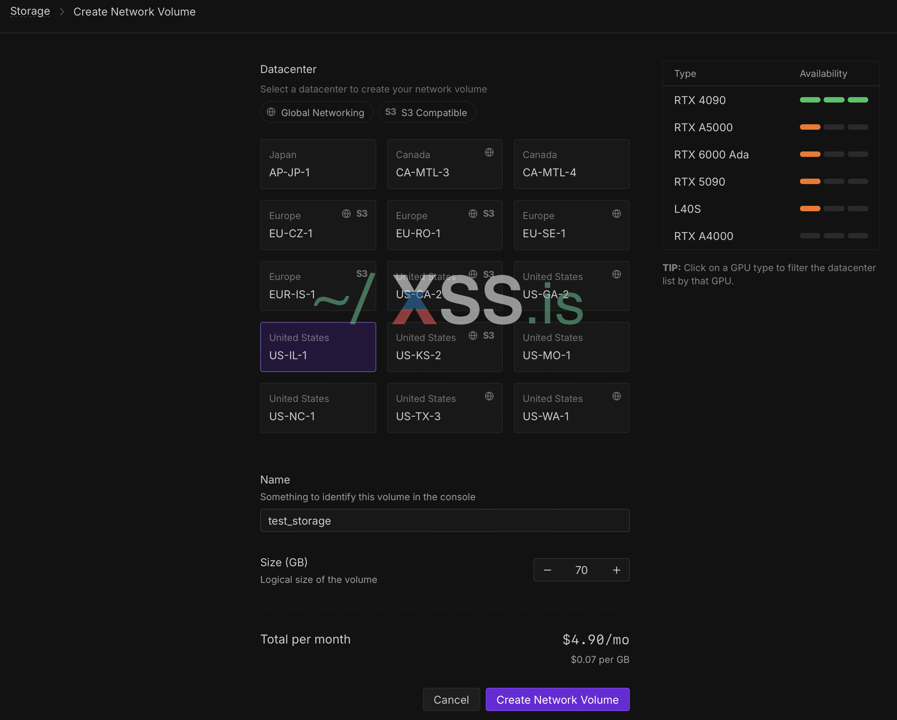Increase volume size with plus button
Viewport: 897px width, 720px height.
click(x=616, y=570)
